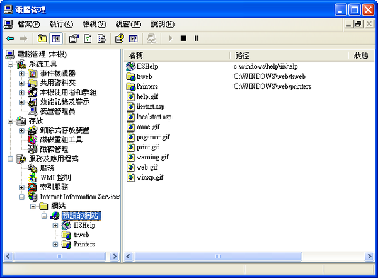Viewport: 378px width, 278px height.
Task: Click right arrow of list pane scrollbar
Action: [369, 257]
